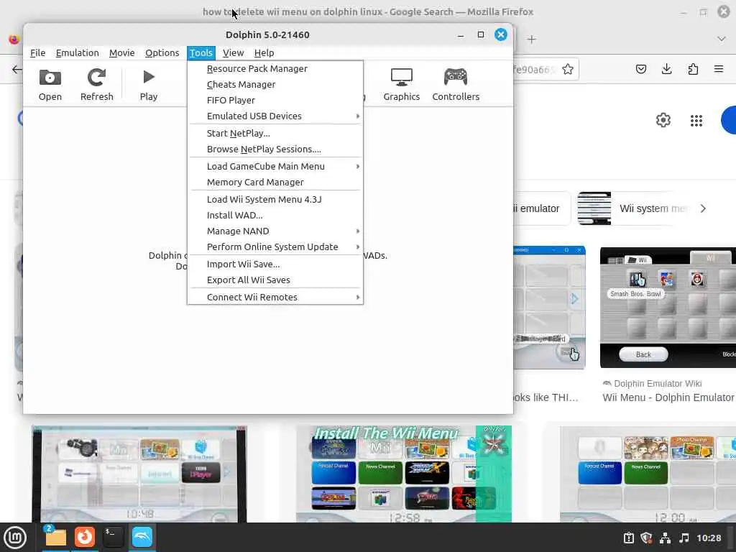This screenshot has height=552, width=736.
Task: Open the Google apps grid icon
Action: point(696,121)
